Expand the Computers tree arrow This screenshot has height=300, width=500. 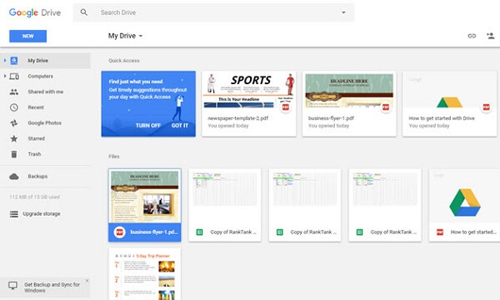[5, 76]
